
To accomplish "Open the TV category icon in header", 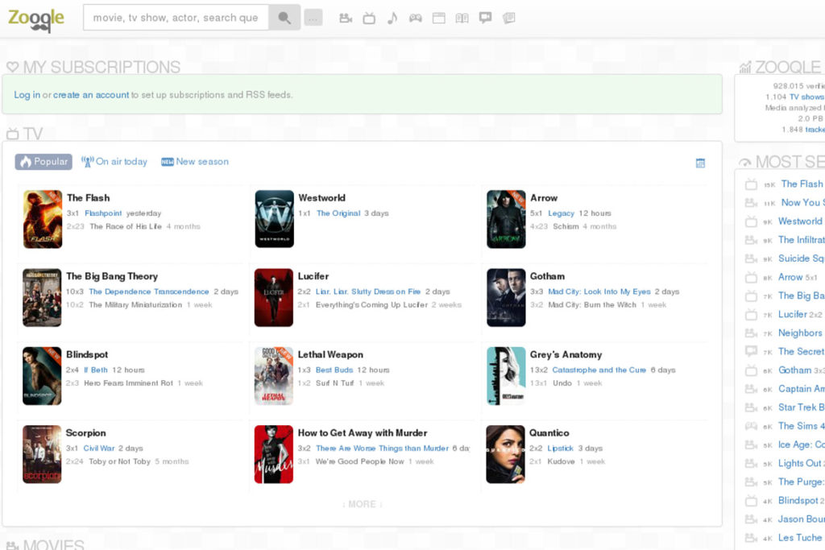I will pyautogui.click(x=369, y=19).
